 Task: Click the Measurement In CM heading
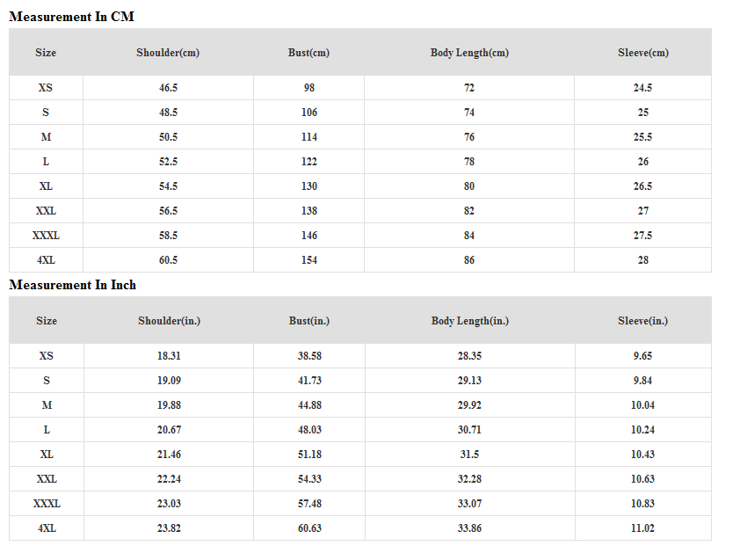72,17
